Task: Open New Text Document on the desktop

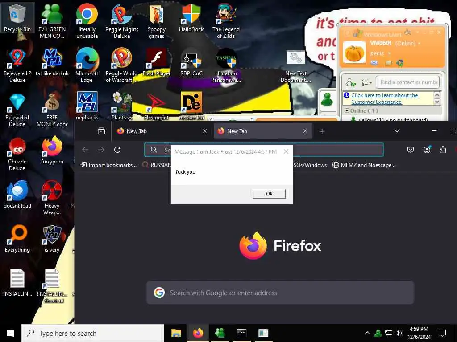Action: [295, 67]
